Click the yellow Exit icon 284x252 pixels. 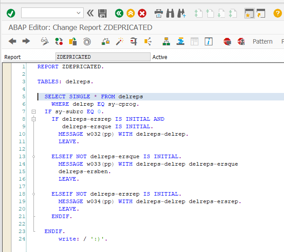[x=131, y=13]
